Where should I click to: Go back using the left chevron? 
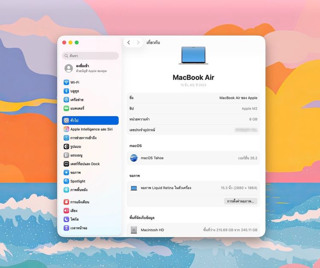[x=129, y=43]
